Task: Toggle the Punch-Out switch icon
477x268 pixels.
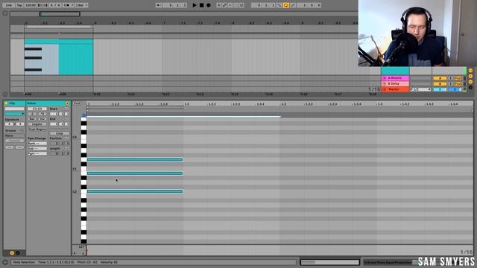Action: (x=293, y=5)
